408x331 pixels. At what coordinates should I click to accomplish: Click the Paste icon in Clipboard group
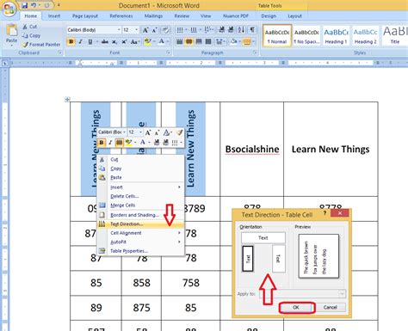click(11, 34)
